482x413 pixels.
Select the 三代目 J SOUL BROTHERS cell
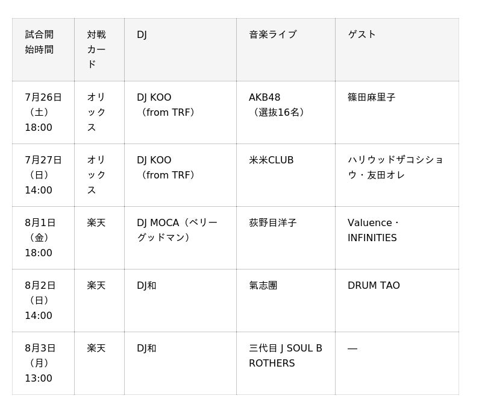coord(285,356)
